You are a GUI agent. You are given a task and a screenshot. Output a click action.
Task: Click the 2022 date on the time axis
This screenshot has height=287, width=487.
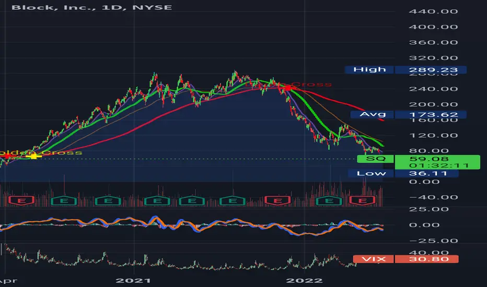(x=304, y=281)
